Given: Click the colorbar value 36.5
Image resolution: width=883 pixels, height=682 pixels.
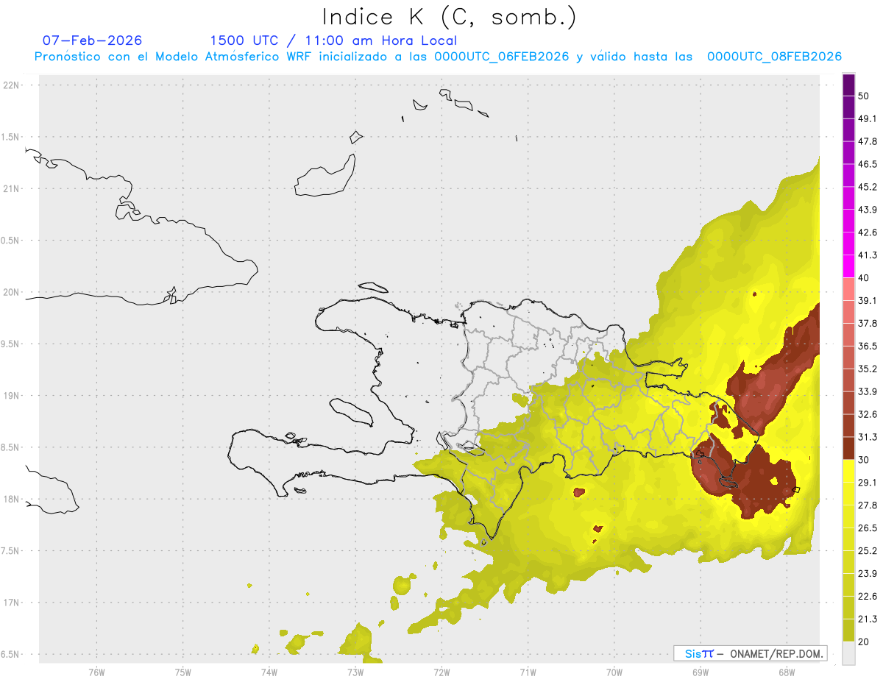Looking at the screenshot, I should 868,346.
